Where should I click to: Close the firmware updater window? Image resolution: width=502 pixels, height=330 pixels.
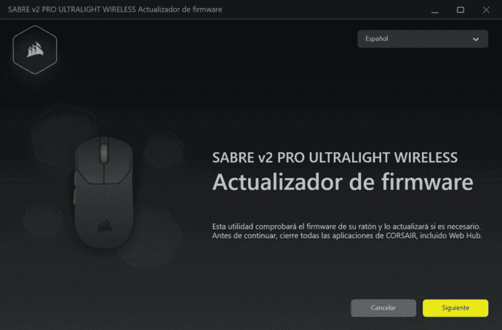(486, 10)
